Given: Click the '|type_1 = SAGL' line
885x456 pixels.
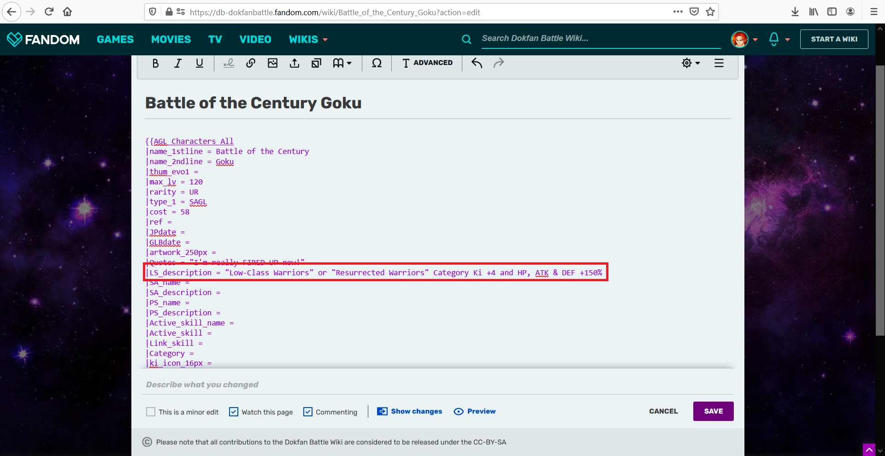Looking at the screenshot, I should click(x=177, y=201).
